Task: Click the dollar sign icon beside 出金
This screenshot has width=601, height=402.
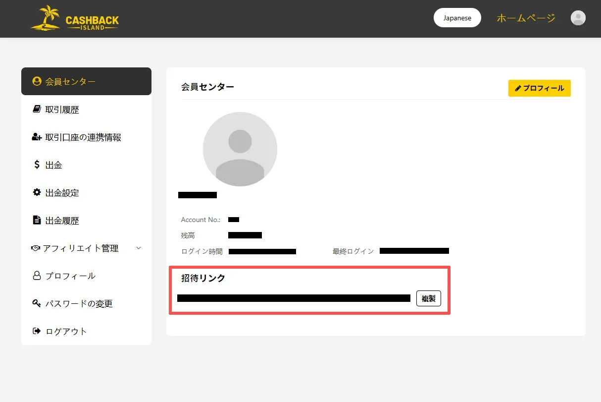Action: (37, 165)
